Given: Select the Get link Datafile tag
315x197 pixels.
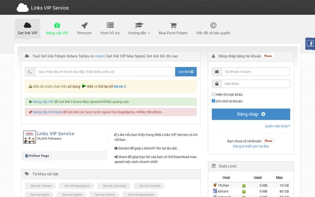Looking at the screenshot, I should (149, 186).
